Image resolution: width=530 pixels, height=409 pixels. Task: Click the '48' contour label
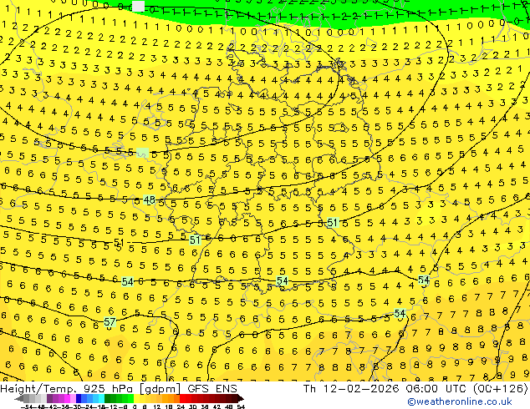point(149,200)
